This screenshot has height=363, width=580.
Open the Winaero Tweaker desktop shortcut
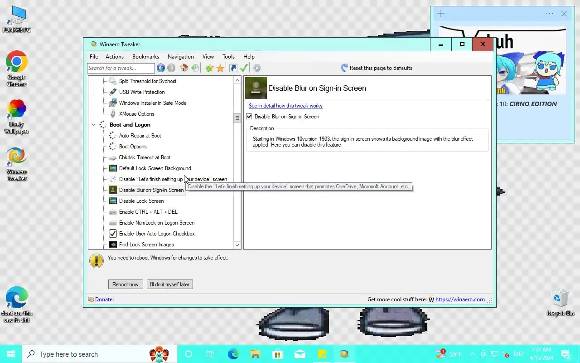coord(17,164)
